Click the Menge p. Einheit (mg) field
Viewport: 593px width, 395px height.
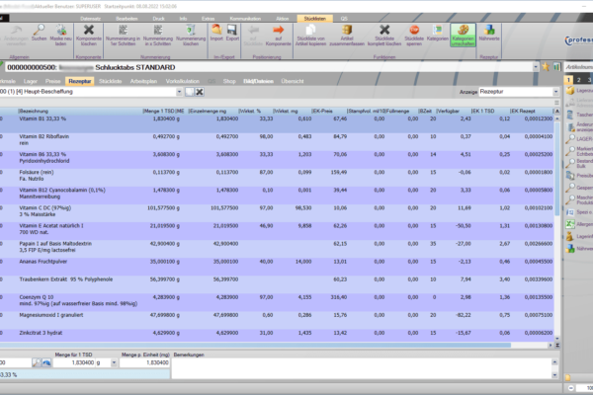coord(144,362)
